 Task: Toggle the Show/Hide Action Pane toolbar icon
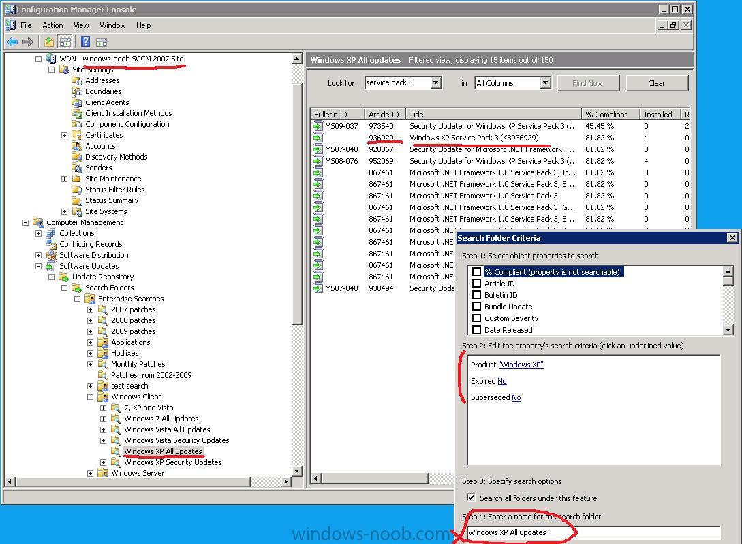click(102, 42)
